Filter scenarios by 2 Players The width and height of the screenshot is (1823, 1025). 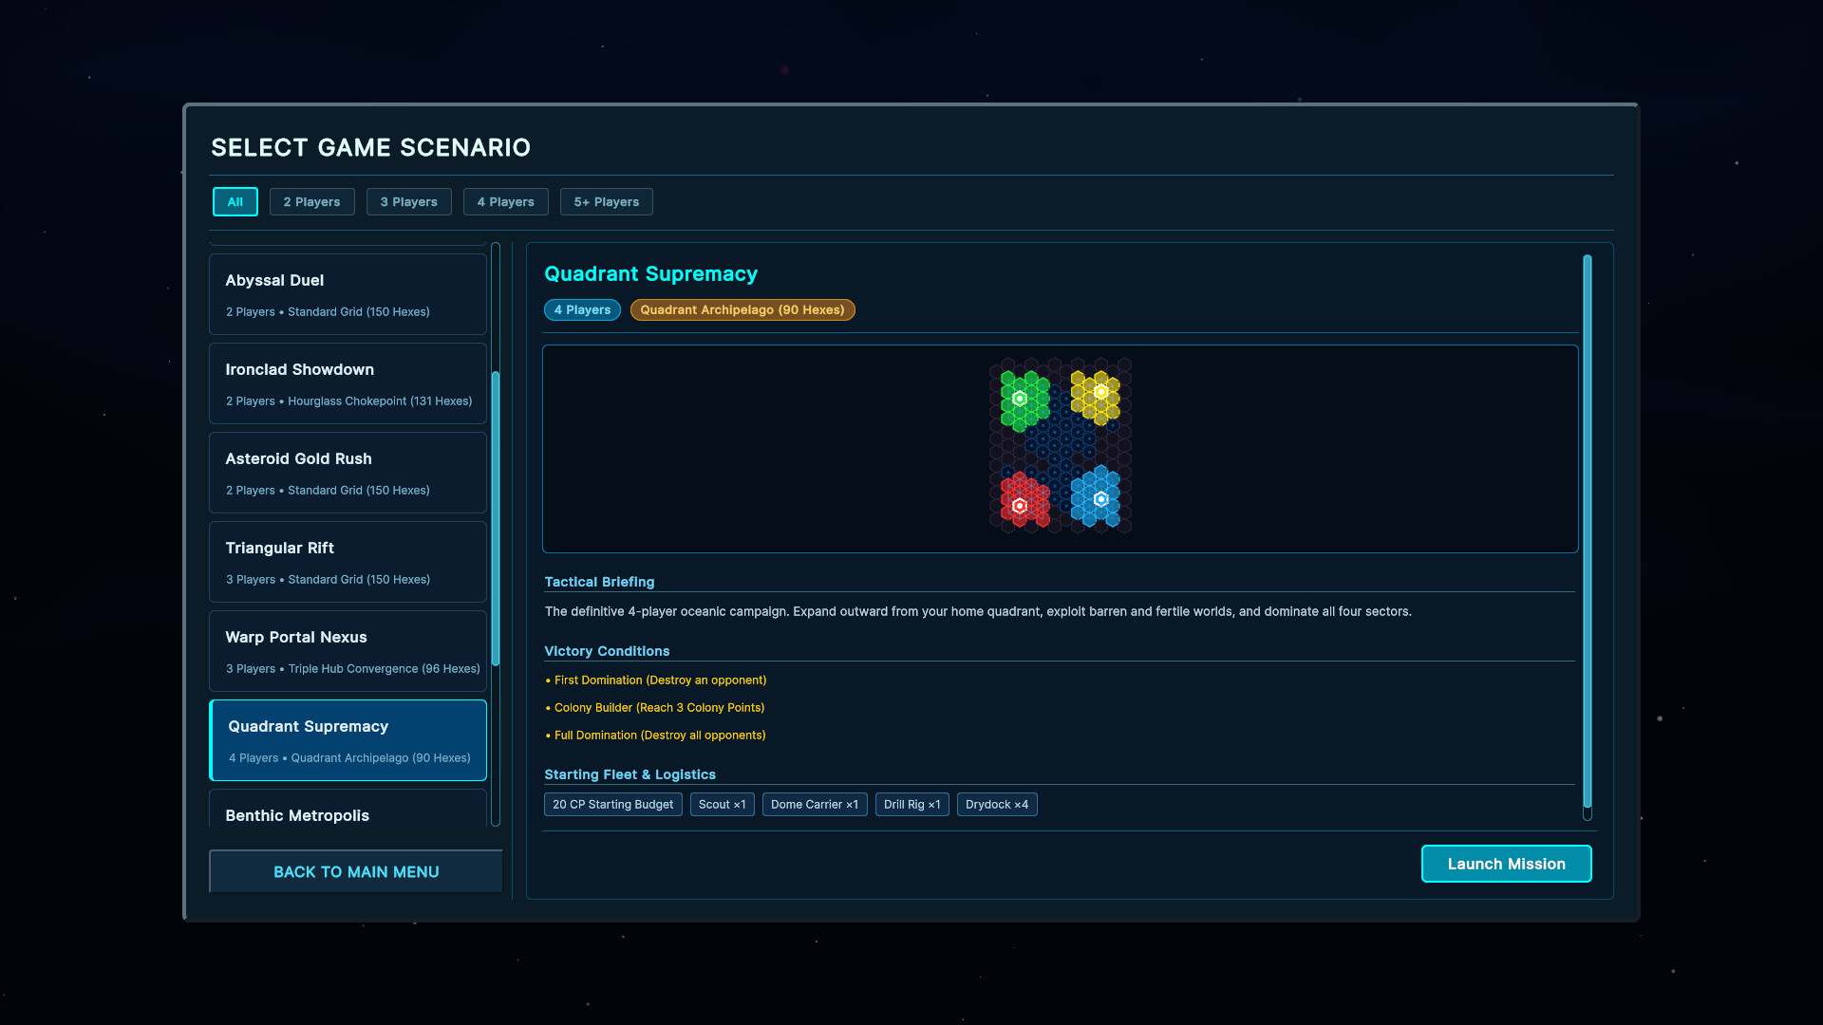(311, 201)
